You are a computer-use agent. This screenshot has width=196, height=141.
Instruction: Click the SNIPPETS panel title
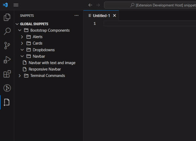(27, 16)
